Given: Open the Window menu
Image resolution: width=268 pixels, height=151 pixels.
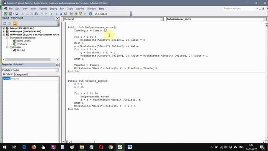Looking at the screenshot, I should click(92, 8).
